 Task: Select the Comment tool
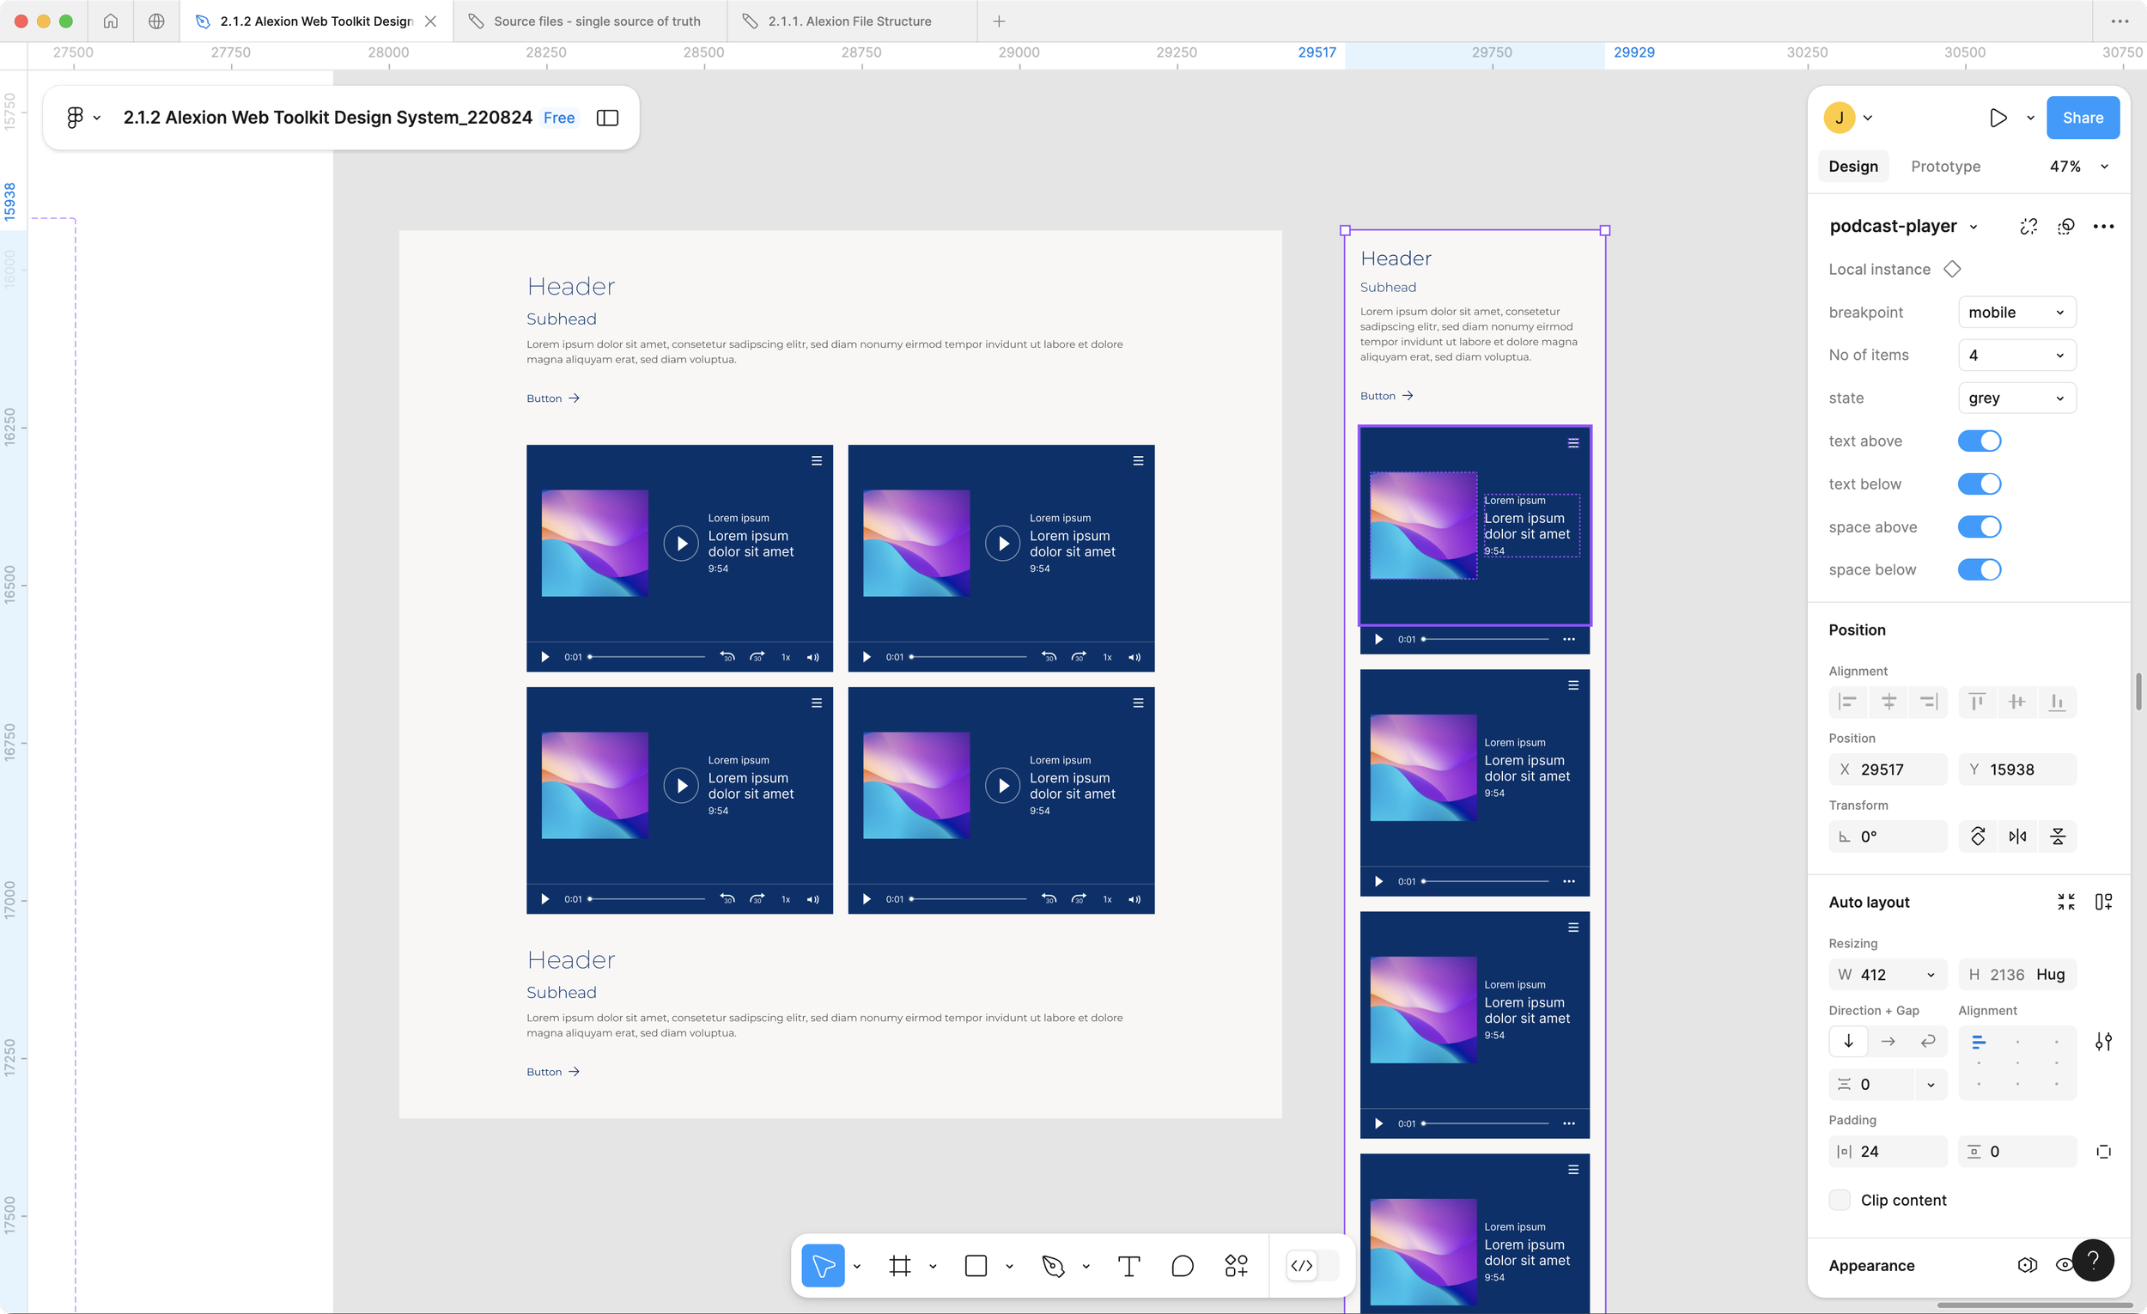[1183, 1265]
